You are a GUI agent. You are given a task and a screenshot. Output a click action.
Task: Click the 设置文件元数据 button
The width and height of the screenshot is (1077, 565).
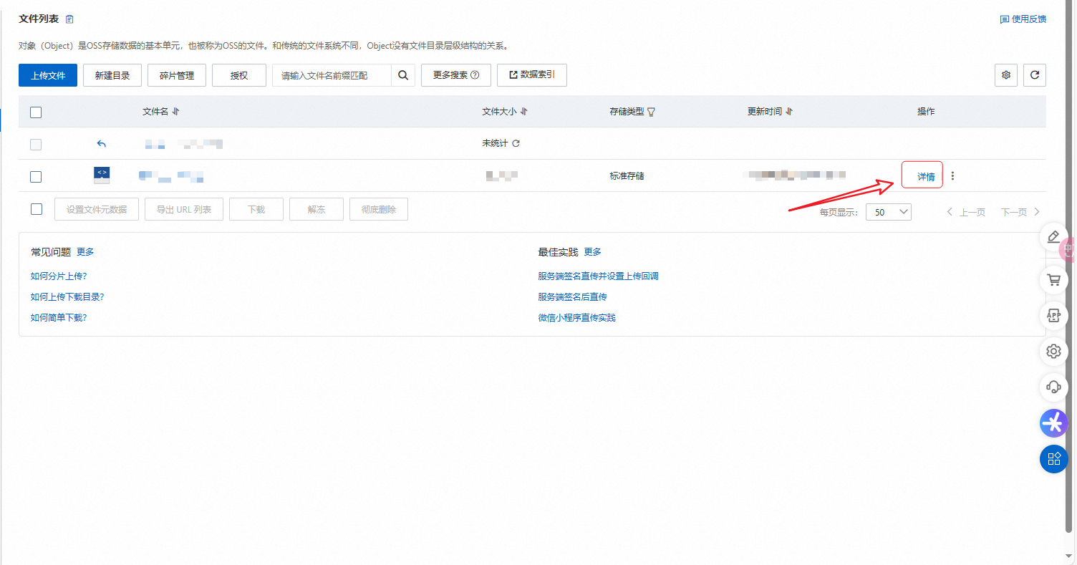click(97, 210)
